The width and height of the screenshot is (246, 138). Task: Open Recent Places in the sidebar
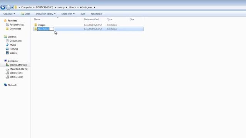pos(17,25)
